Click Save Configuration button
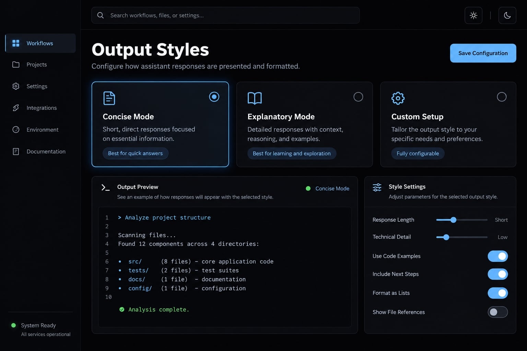 (x=483, y=53)
